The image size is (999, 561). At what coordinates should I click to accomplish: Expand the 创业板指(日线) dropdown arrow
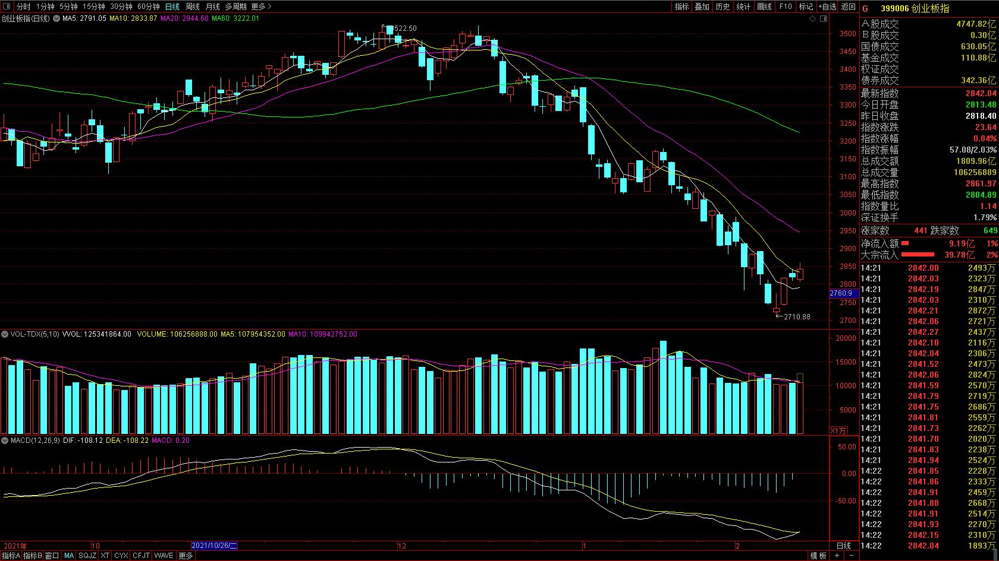click(x=56, y=18)
